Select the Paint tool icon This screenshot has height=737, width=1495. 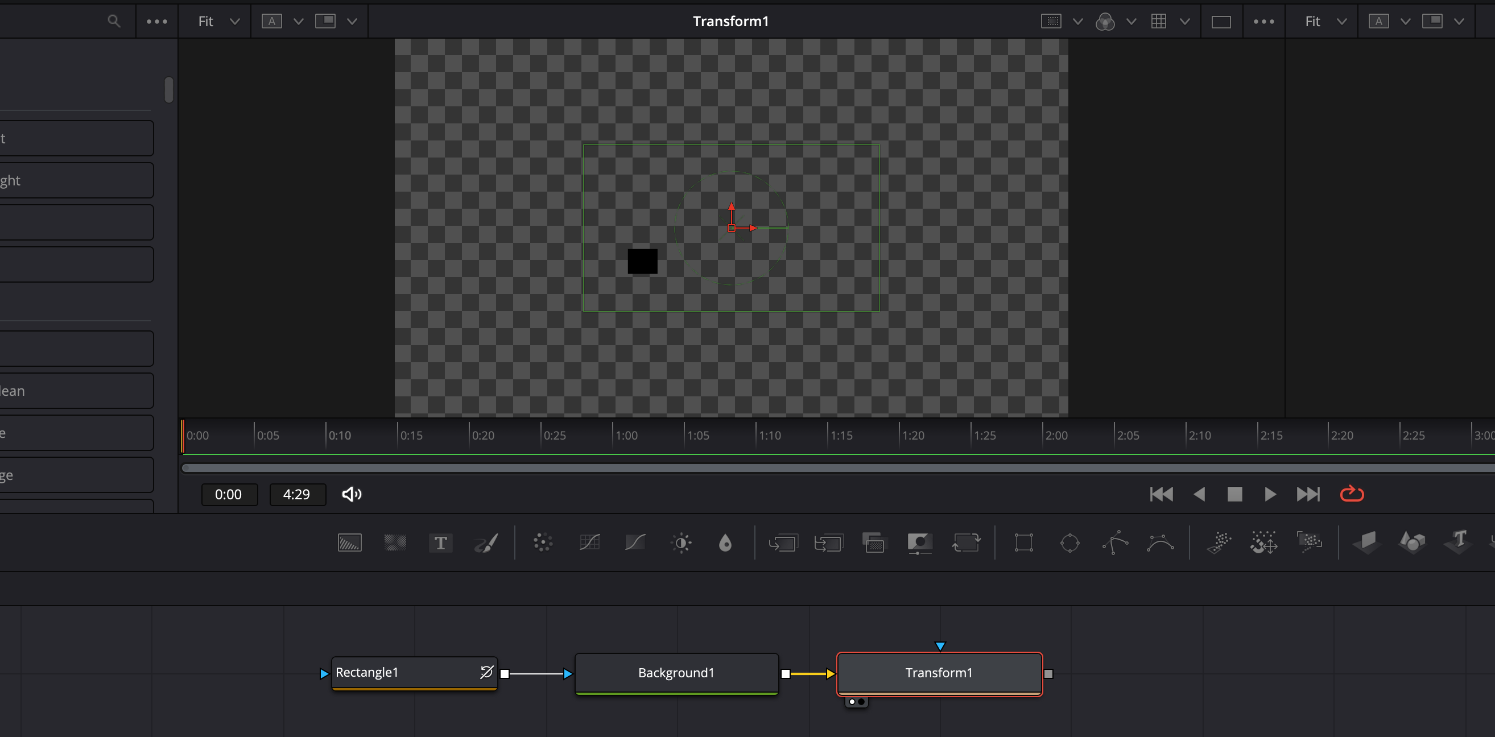486,543
